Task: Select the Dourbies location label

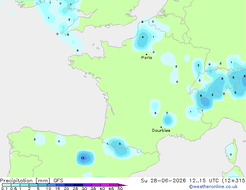Action: pyautogui.click(x=161, y=130)
